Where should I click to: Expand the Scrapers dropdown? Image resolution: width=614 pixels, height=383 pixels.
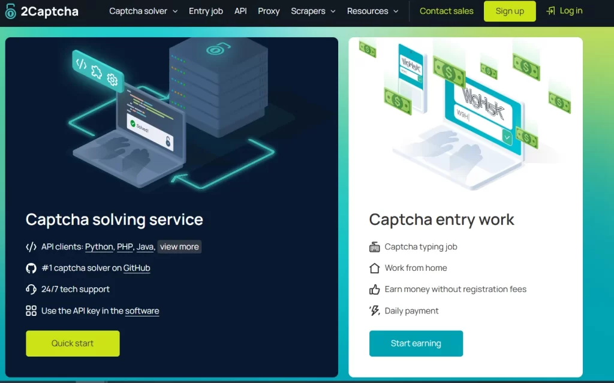[313, 11]
